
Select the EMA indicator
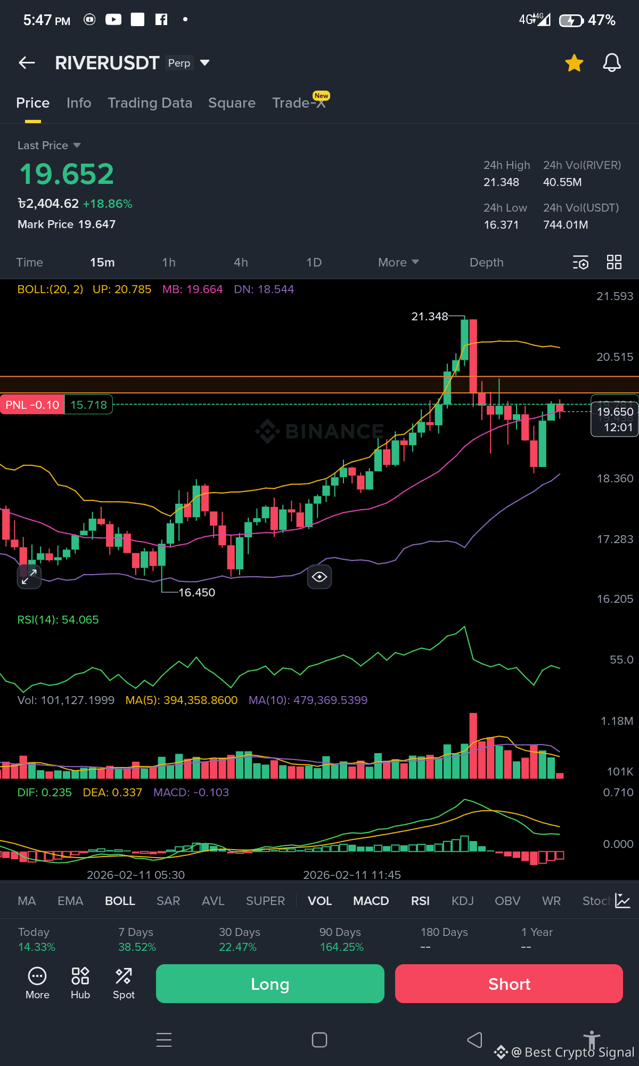pos(70,901)
